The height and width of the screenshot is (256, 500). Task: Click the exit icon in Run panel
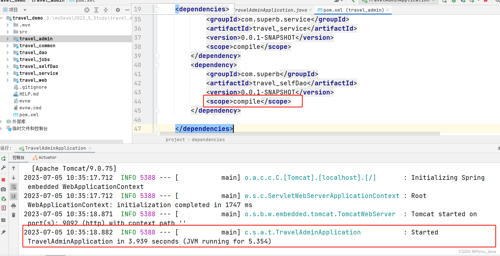(x=4, y=208)
